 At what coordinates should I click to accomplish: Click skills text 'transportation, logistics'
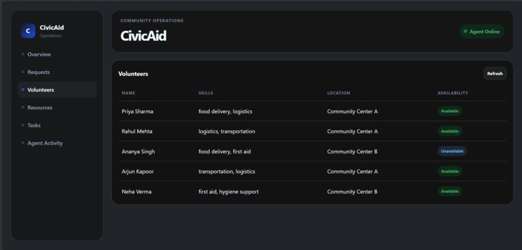[227, 172]
